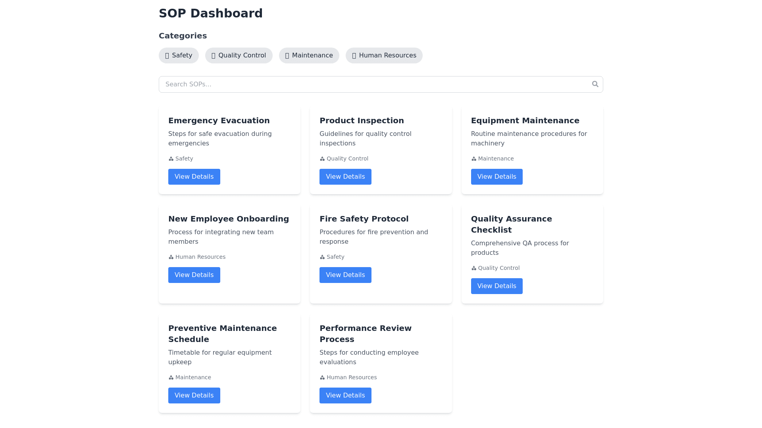
Task: Click category icon on Performance Review Process card
Action: pos(322,378)
